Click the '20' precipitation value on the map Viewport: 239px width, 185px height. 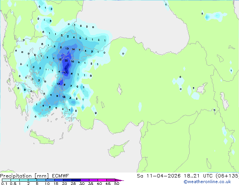tap(66, 61)
